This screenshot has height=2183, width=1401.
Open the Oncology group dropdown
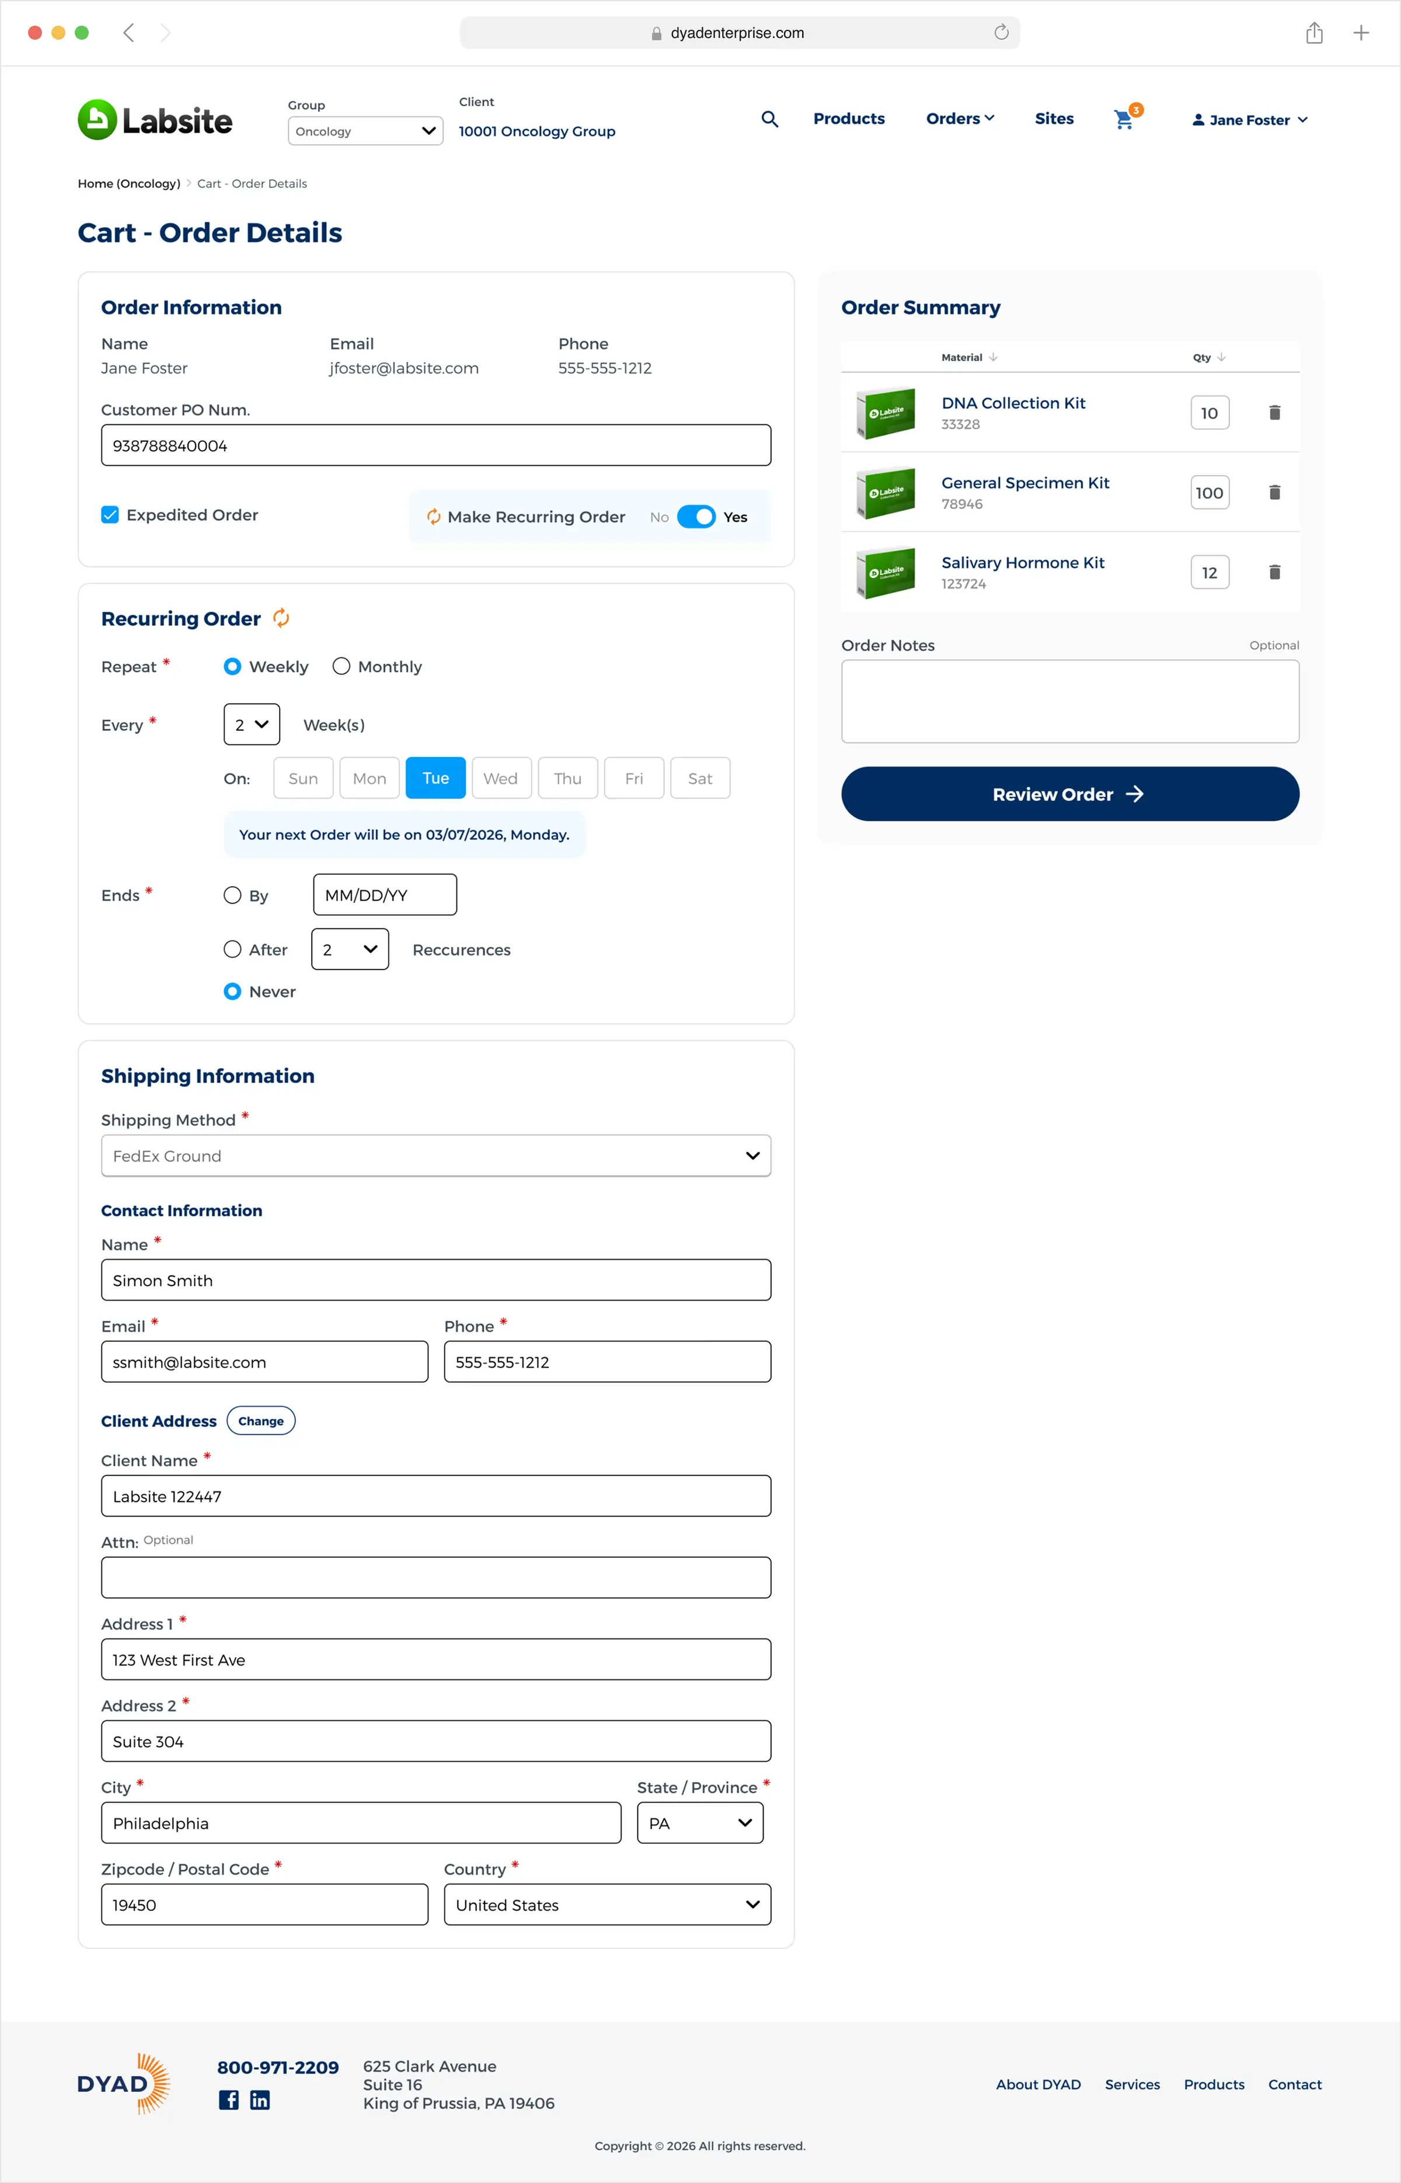365,131
